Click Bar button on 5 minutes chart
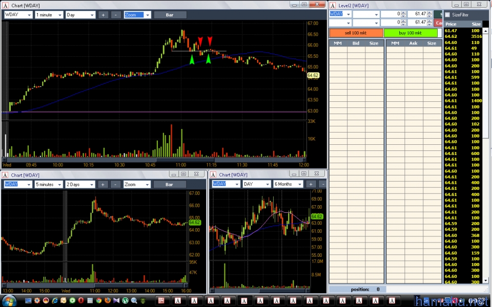Image resolution: width=492 pixels, height=307 pixels. 169,185
